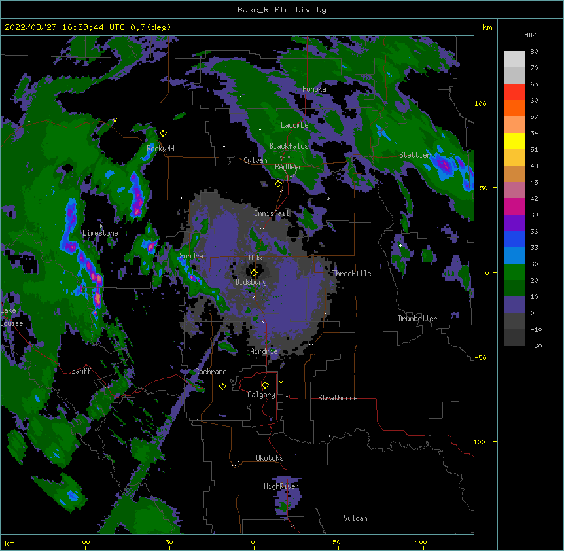
Task: Click the dBZ legend heading
Action: click(x=530, y=35)
